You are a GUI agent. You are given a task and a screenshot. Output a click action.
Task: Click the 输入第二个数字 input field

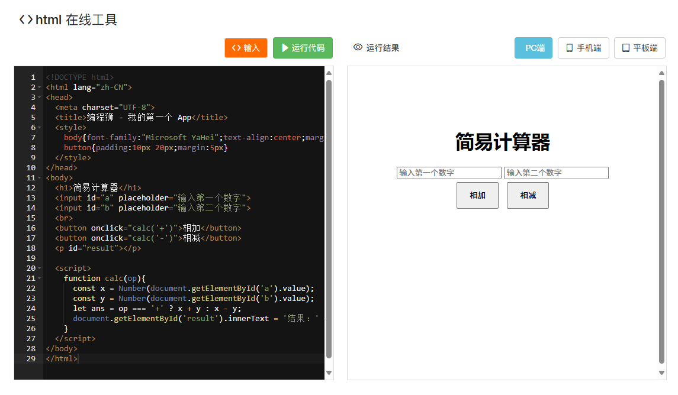[x=556, y=173]
